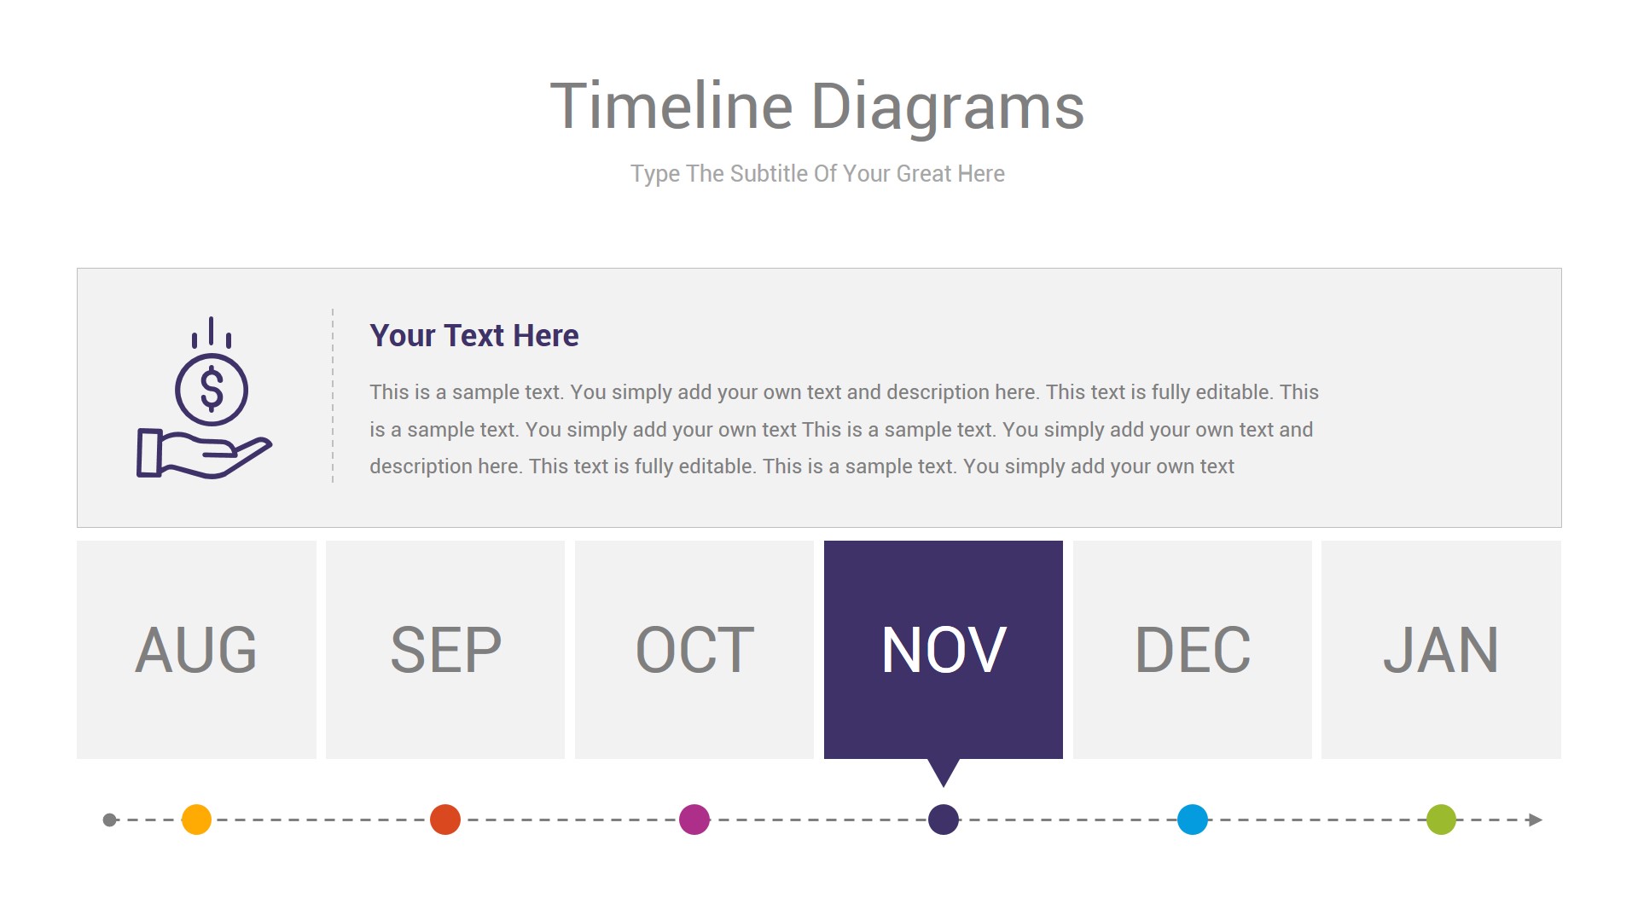The width and height of the screenshot is (1638, 921).
Task: Click the "Your Text Here" heading
Action: coord(474,336)
